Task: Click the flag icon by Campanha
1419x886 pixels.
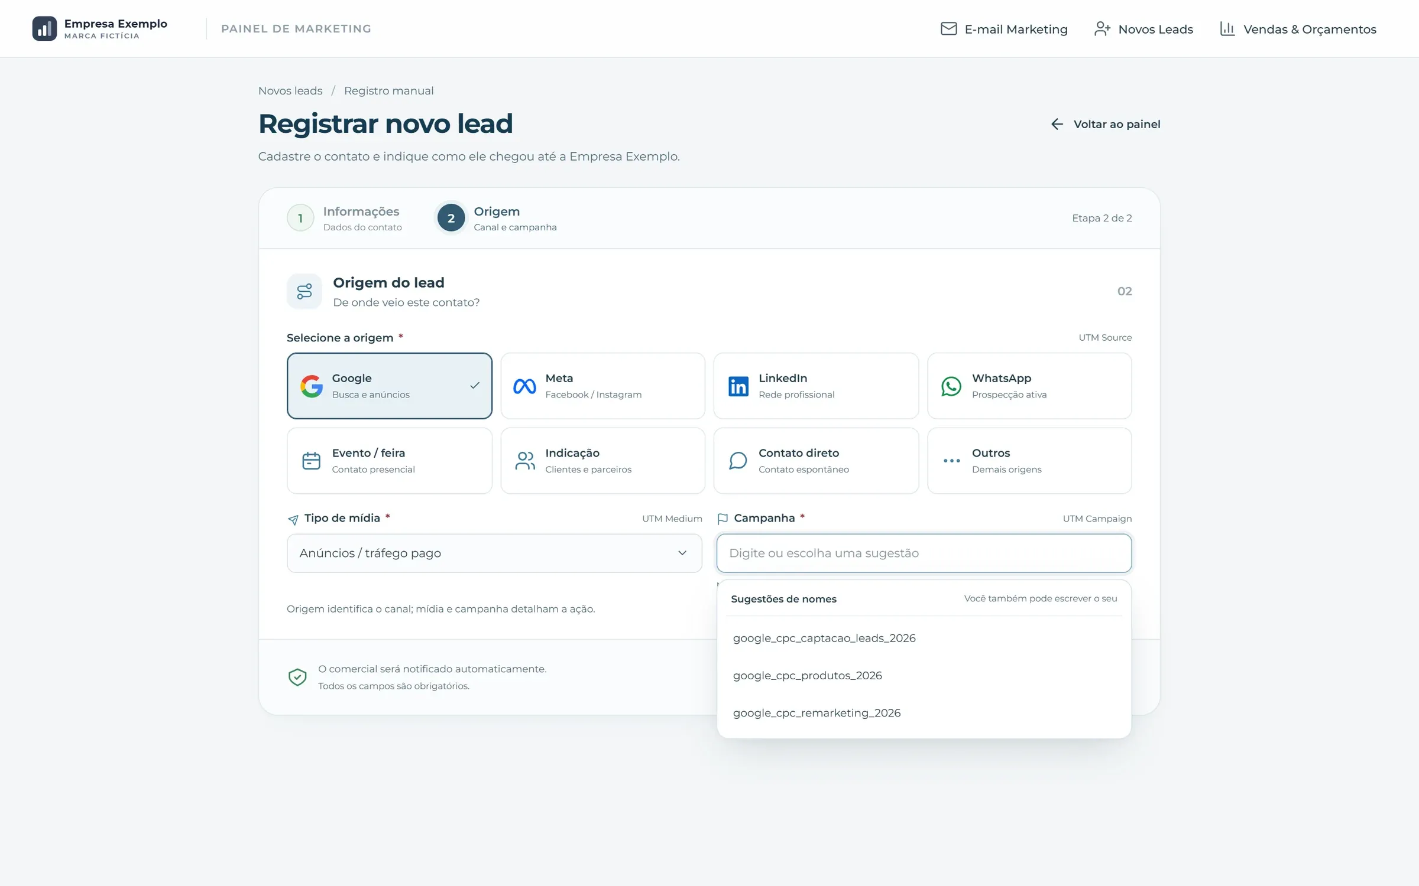Action: (x=723, y=519)
